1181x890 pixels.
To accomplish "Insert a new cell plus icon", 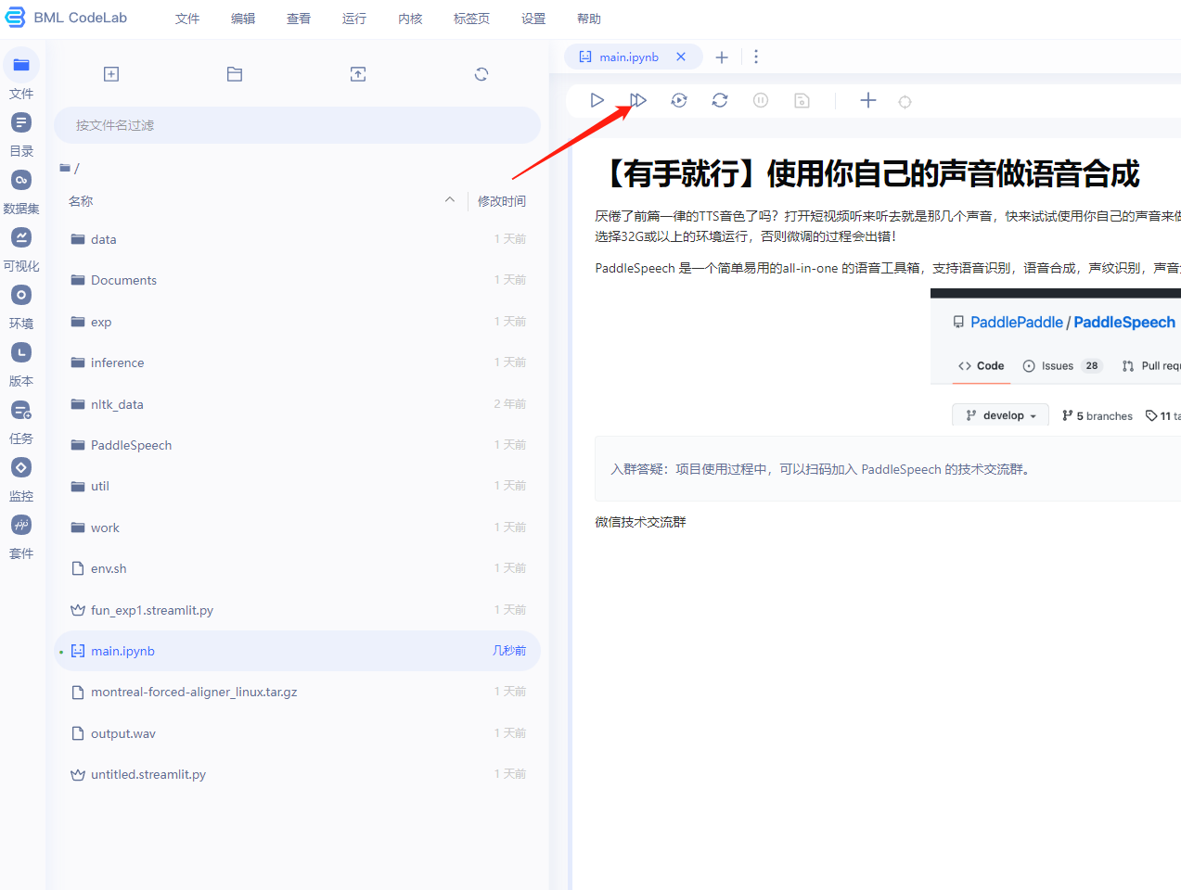I will [x=868, y=100].
